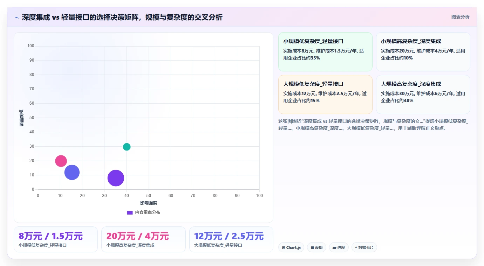Click the 内容重点分布 legend text
484x266 pixels.
(148, 212)
